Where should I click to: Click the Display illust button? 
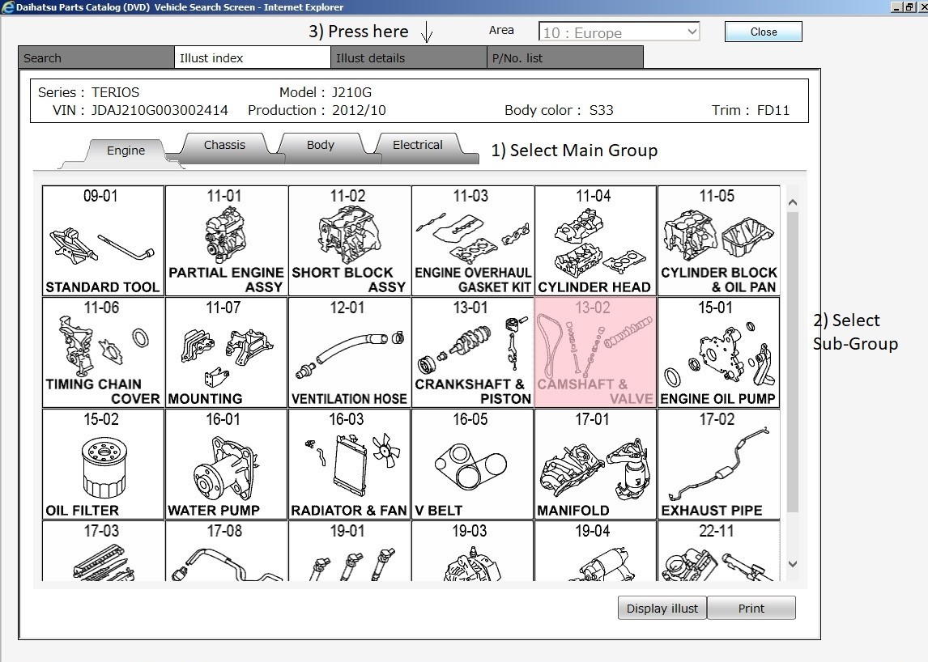[662, 608]
